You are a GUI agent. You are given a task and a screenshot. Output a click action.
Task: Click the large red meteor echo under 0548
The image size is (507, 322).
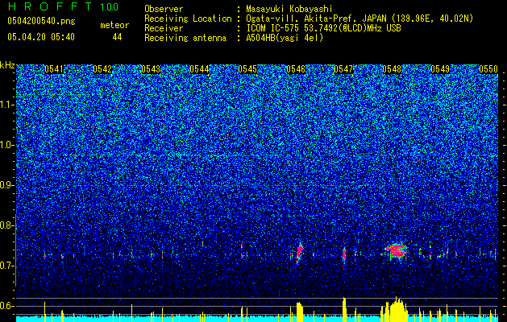397,250
